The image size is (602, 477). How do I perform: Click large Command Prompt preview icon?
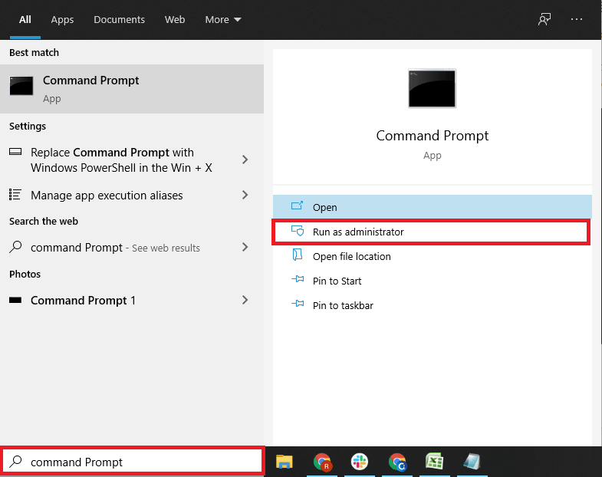point(432,88)
